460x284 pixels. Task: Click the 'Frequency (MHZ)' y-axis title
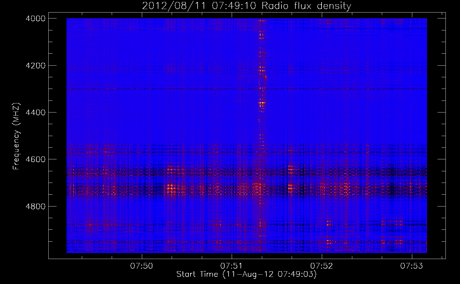coord(16,136)
